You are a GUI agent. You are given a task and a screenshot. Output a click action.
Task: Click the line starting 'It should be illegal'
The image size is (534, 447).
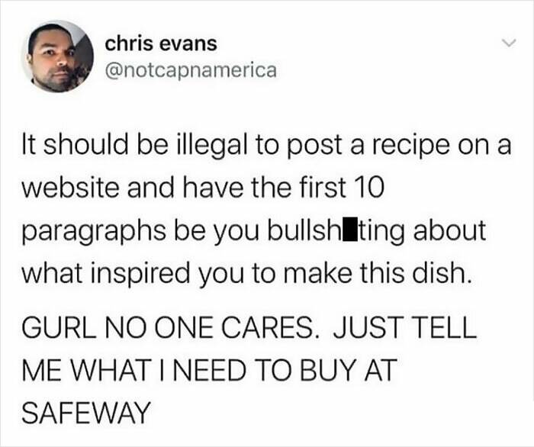[x=267, y=146]
